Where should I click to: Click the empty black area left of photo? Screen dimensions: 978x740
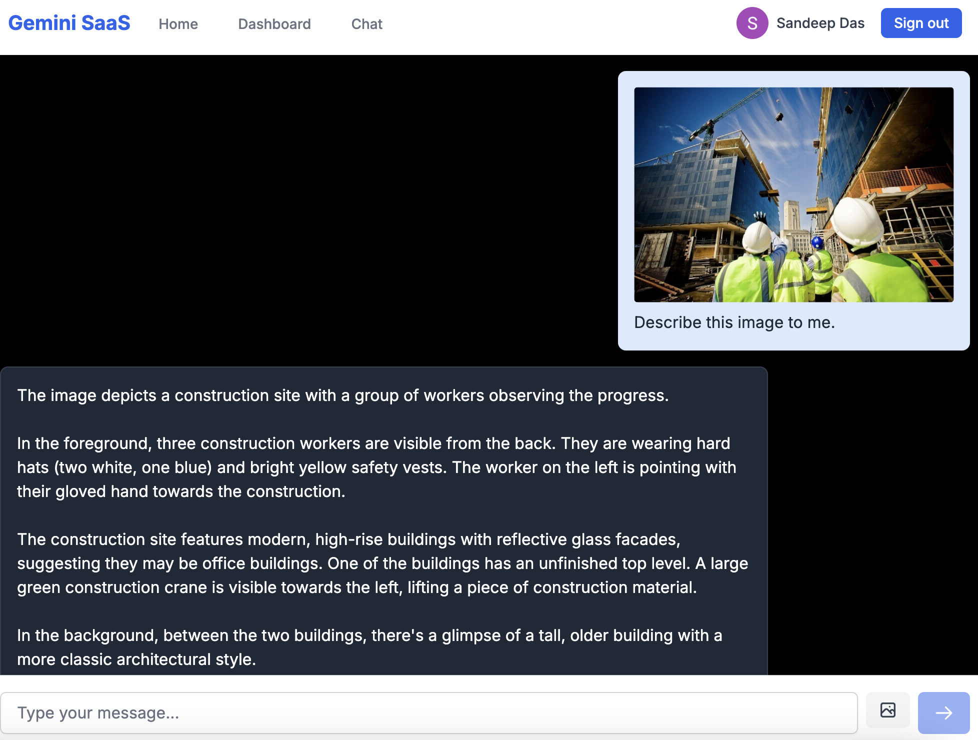click(300, 210)
